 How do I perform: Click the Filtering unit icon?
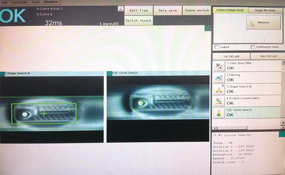click(218, 78)
